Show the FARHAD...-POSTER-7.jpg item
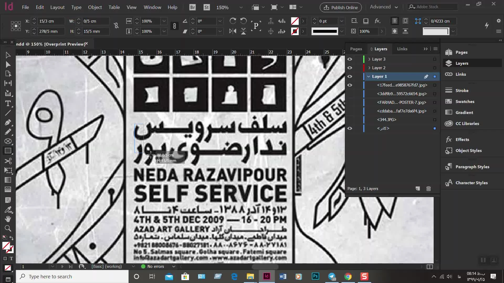This screenshot has height=283, width=504. pyautogui.click(x=350, y=102)
